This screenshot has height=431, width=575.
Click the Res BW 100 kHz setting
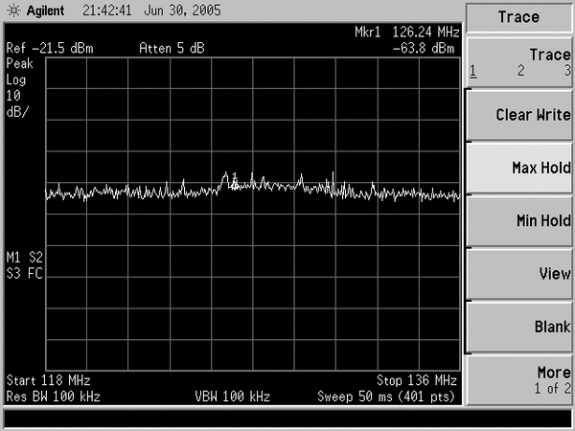(x=53, y=396)
